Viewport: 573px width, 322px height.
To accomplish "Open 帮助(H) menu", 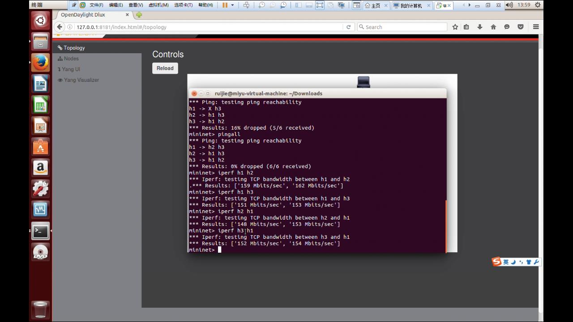I will point(205,5).
